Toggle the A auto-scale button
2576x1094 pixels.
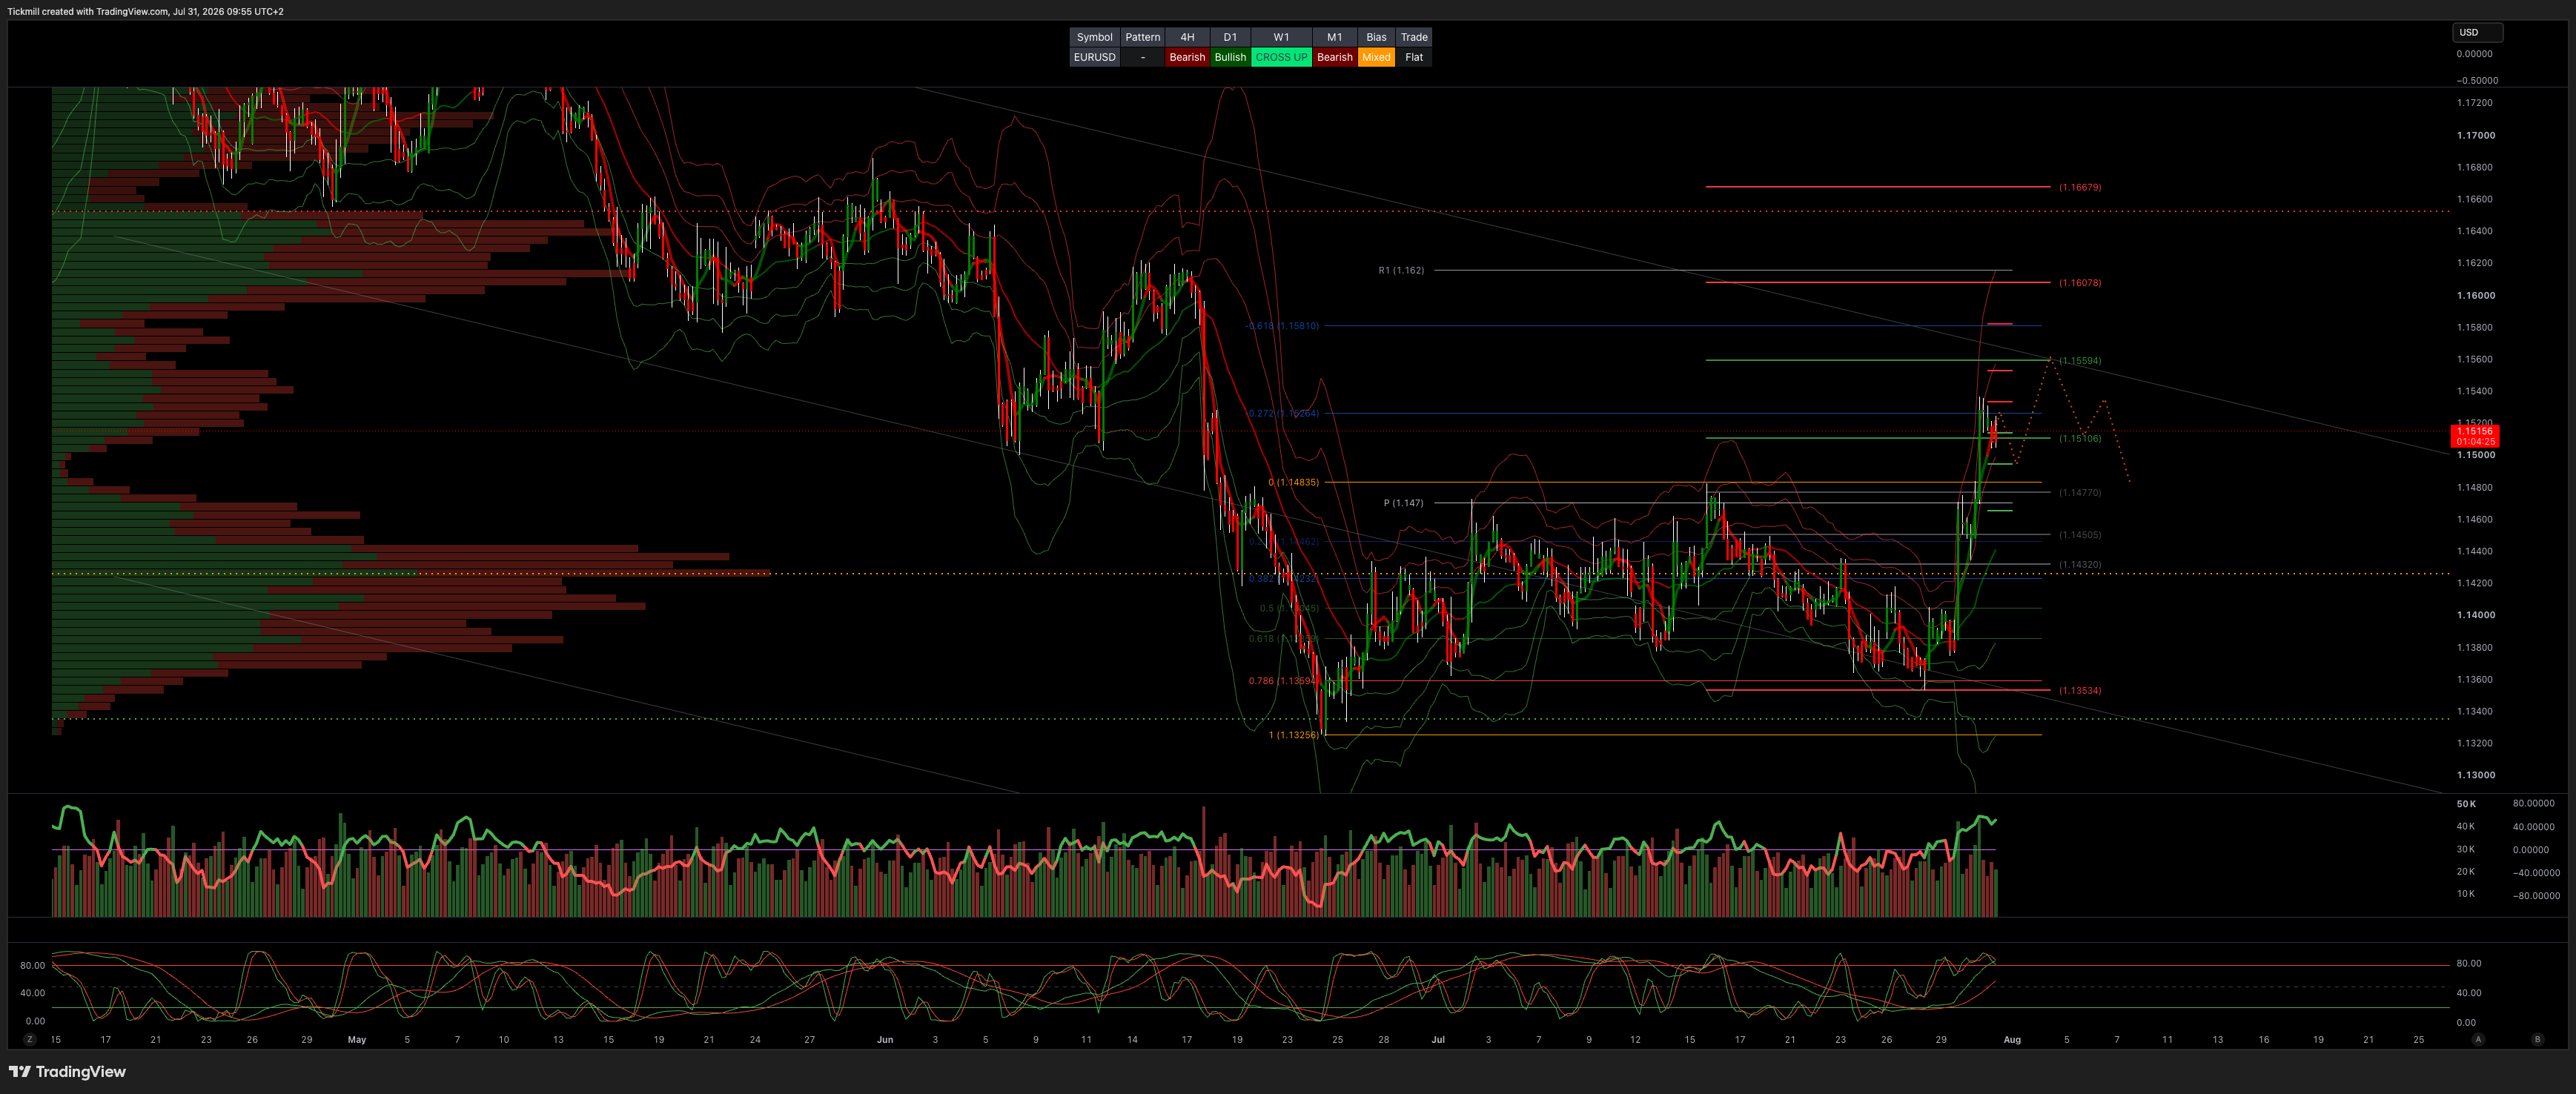pos(2478,1039)
